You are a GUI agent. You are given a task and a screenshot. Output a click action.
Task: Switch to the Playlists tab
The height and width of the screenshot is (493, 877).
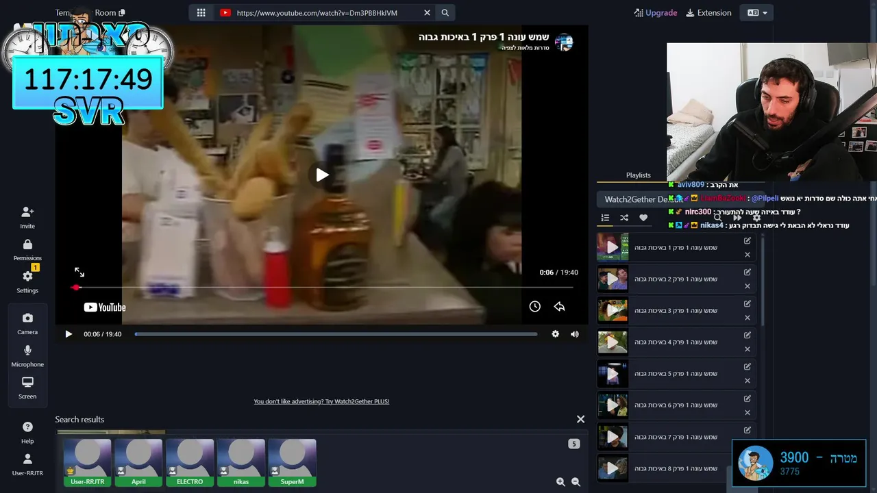pos(638,175)
